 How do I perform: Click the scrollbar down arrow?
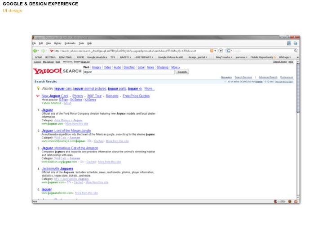coord(298,197)
